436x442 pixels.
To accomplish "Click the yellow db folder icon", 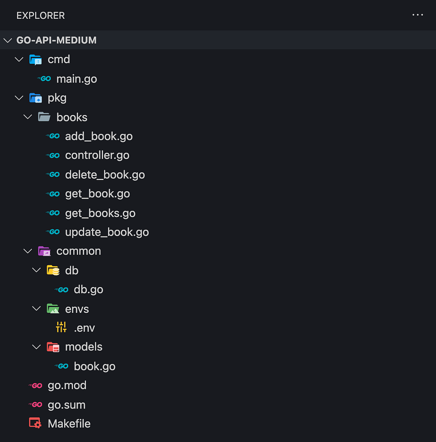I will click(53, 271).
